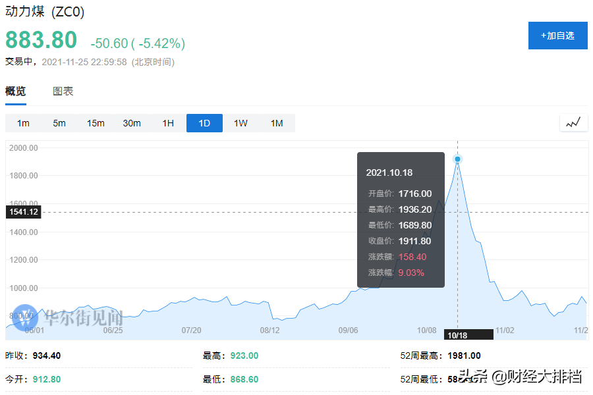Viewport: 593px width, 395px height.
Task: Switch to the 概览 tab
Action: click(15, 92)
